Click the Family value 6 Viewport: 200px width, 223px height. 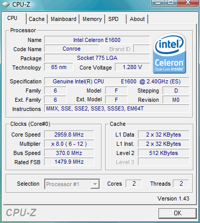[55, 91]
